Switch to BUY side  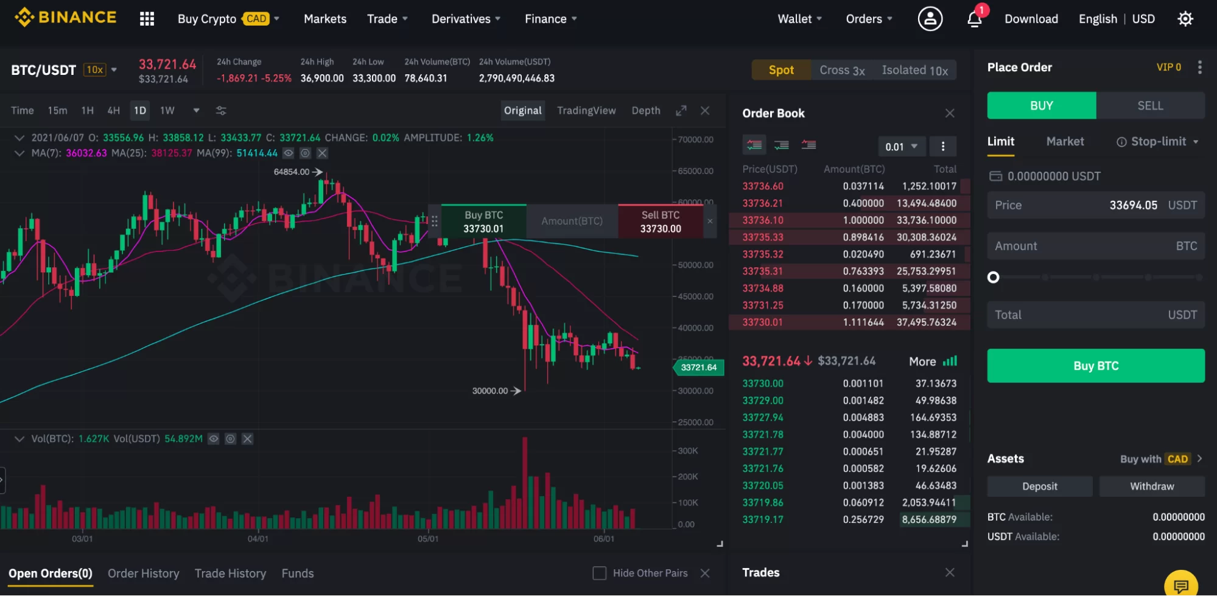point(1042,106)
